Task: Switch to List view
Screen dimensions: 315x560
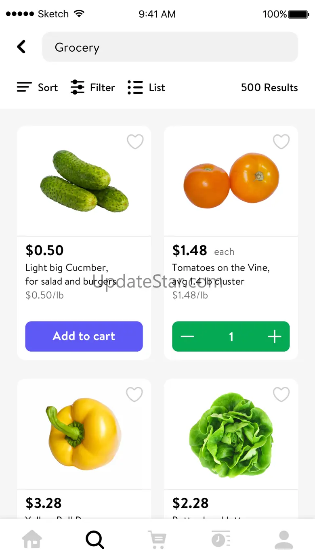Action: pyautogui.click(x=146, y=88)
